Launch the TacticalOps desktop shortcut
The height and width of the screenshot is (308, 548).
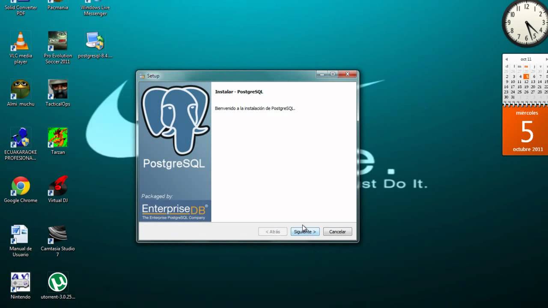tap(58, 93)
